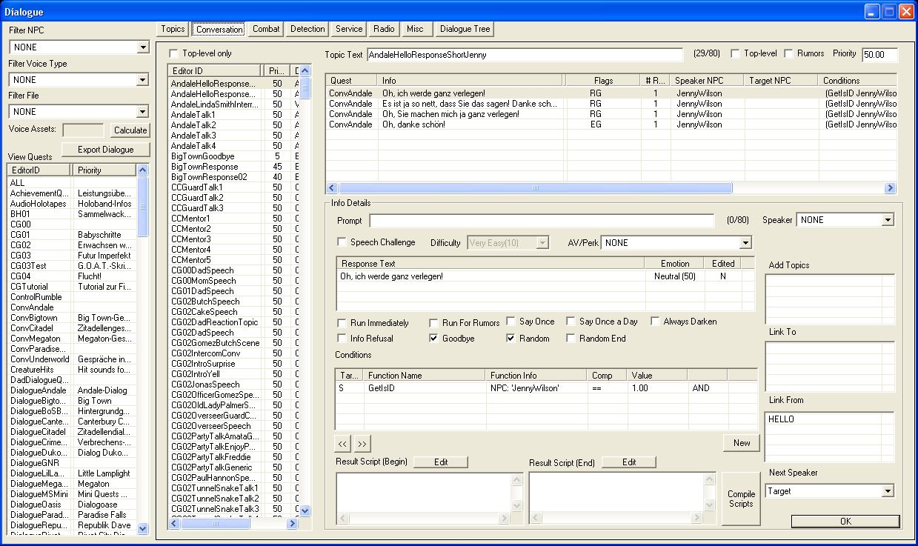Uncheck the Goodbye checkbox
Viewport: 918px width, 546px height.
[x=434, y=339]
